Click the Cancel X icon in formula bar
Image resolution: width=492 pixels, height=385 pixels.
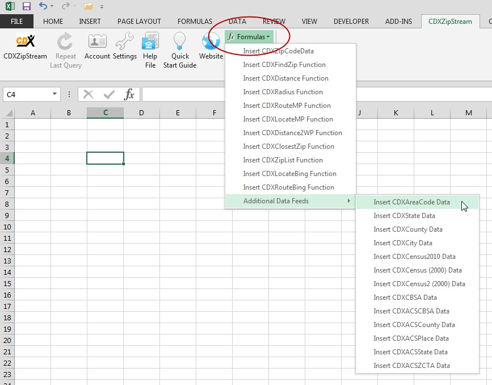click(88, 94)
